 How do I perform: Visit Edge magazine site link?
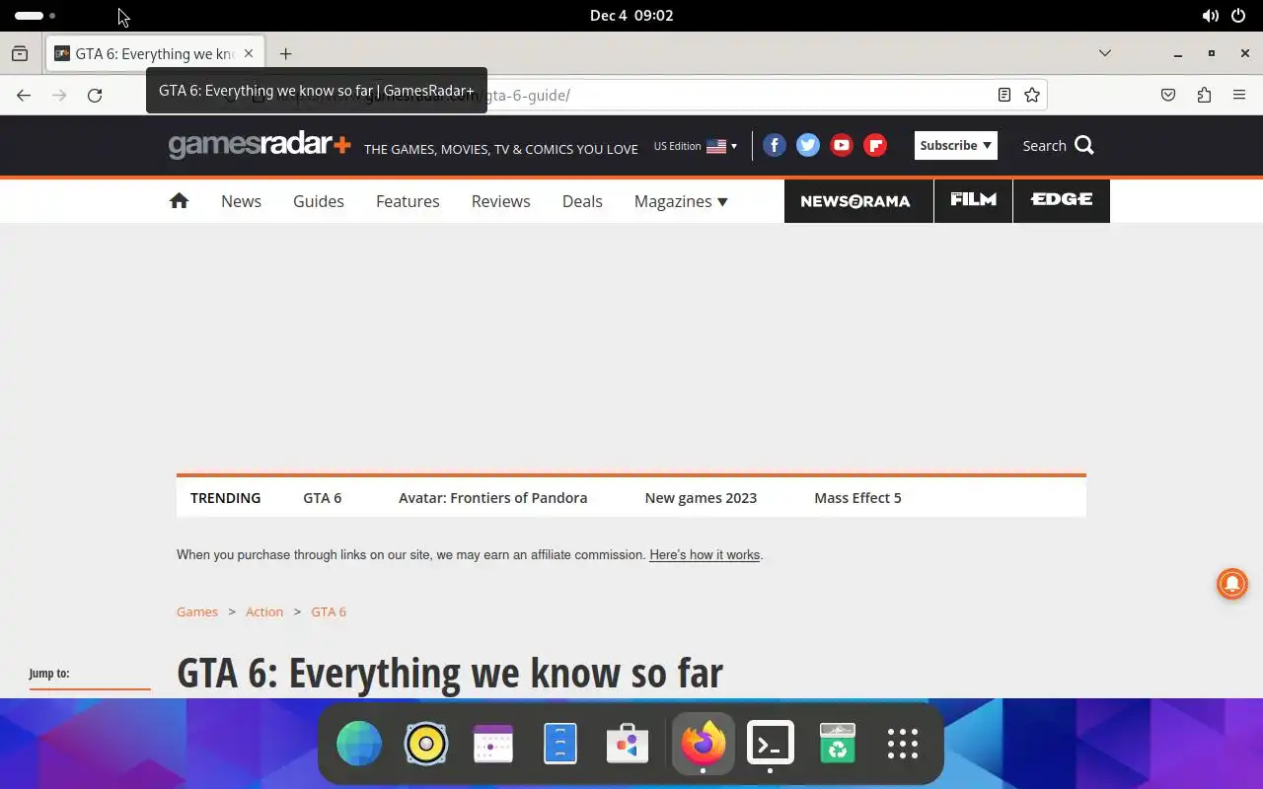tap(1062, 201)
